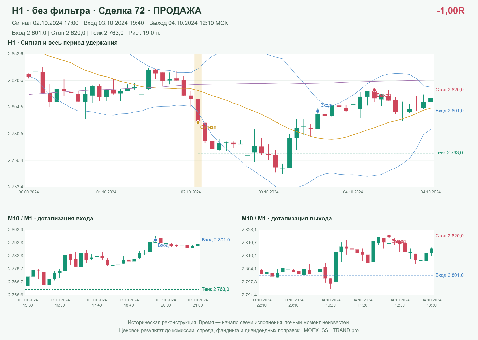Select the 'Тейк 2 763,0' label on H1 chart
Viewport: 478px width, 340px height.
[x=449, y=153]
